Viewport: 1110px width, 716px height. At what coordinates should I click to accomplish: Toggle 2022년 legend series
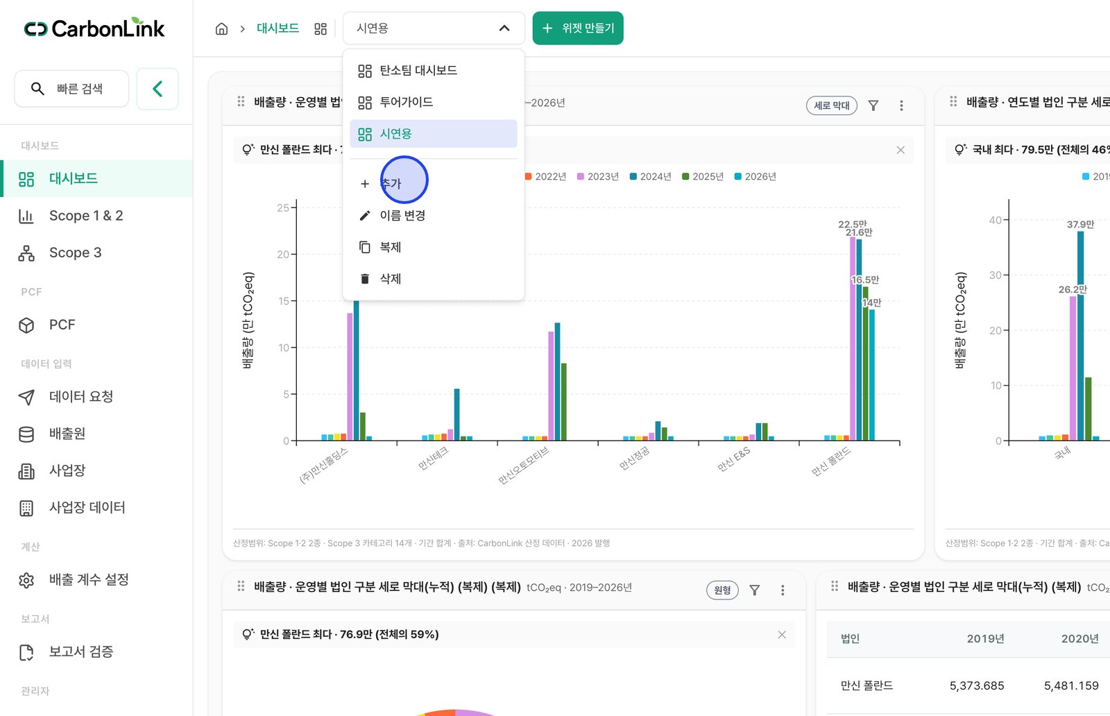pos(545,177)
